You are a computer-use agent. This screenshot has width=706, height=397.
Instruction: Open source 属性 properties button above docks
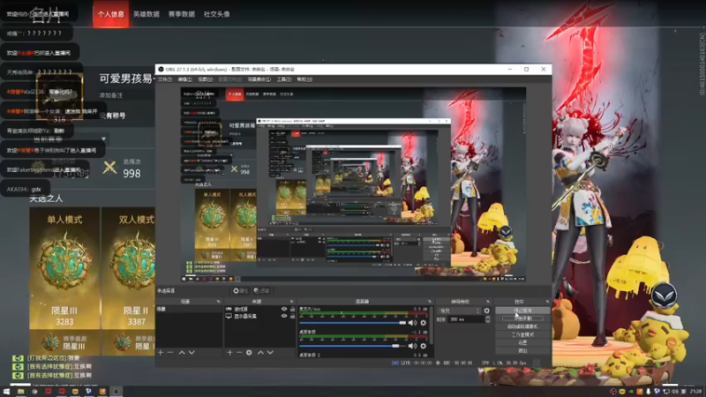pyautogui.click(x=240, y=291)
